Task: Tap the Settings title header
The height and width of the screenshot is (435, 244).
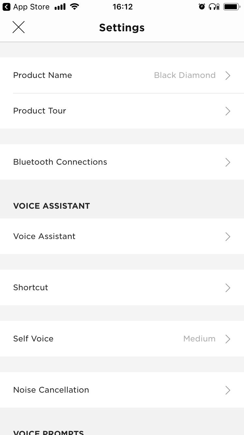Action: click(122, 28)
